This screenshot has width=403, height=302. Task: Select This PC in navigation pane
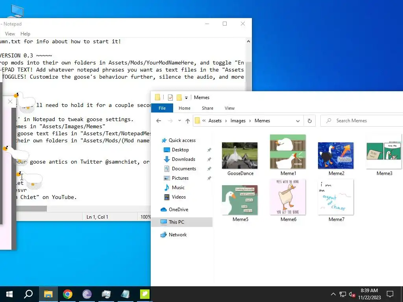[182, 222]
